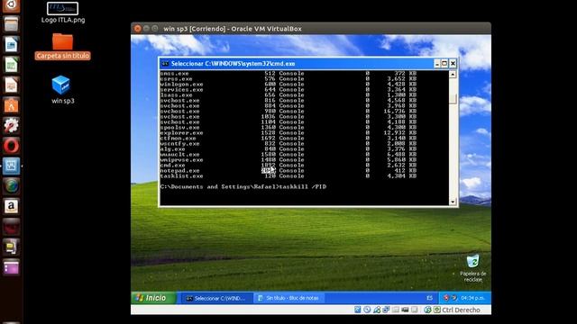The width and height of the screenshot is (577, 324).
Task: Open the Ubuntu Dash home icon
Action: pos(11,5)
